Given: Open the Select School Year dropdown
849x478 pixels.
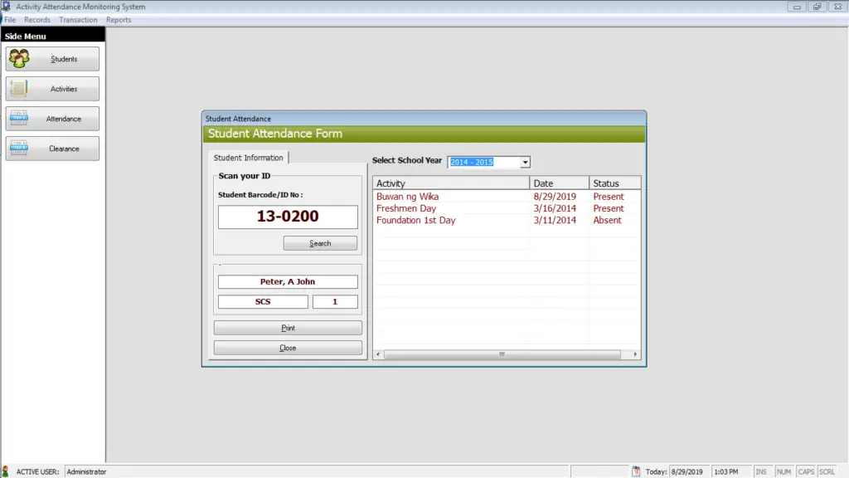Looking at the screenshot, I should pos(525,162).
